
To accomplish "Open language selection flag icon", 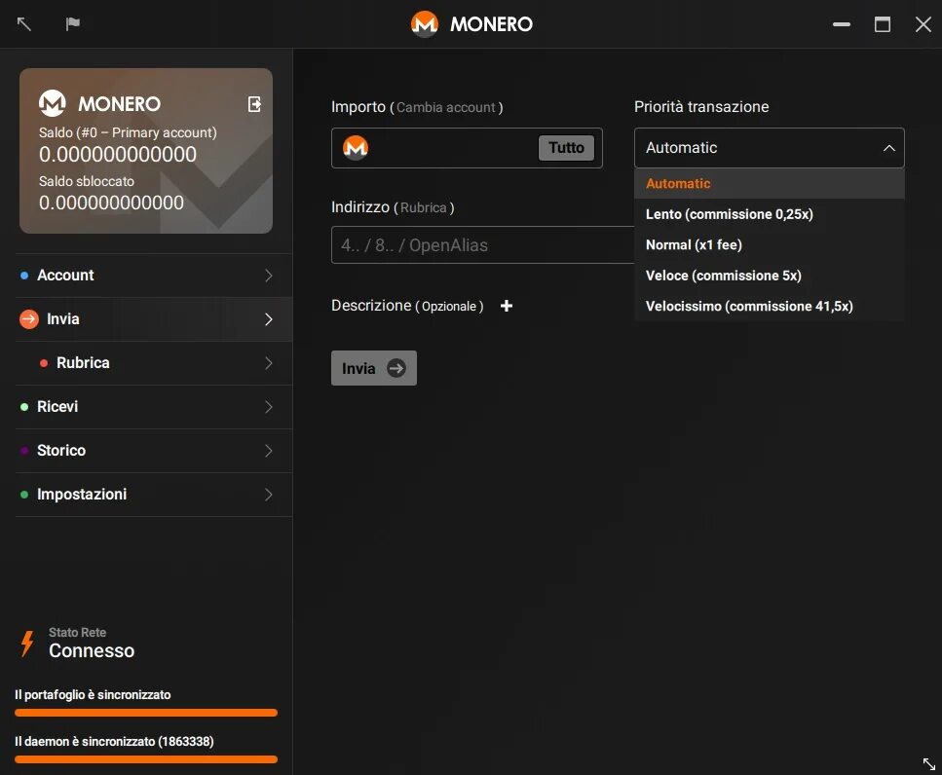I will [x=73, y=24].
